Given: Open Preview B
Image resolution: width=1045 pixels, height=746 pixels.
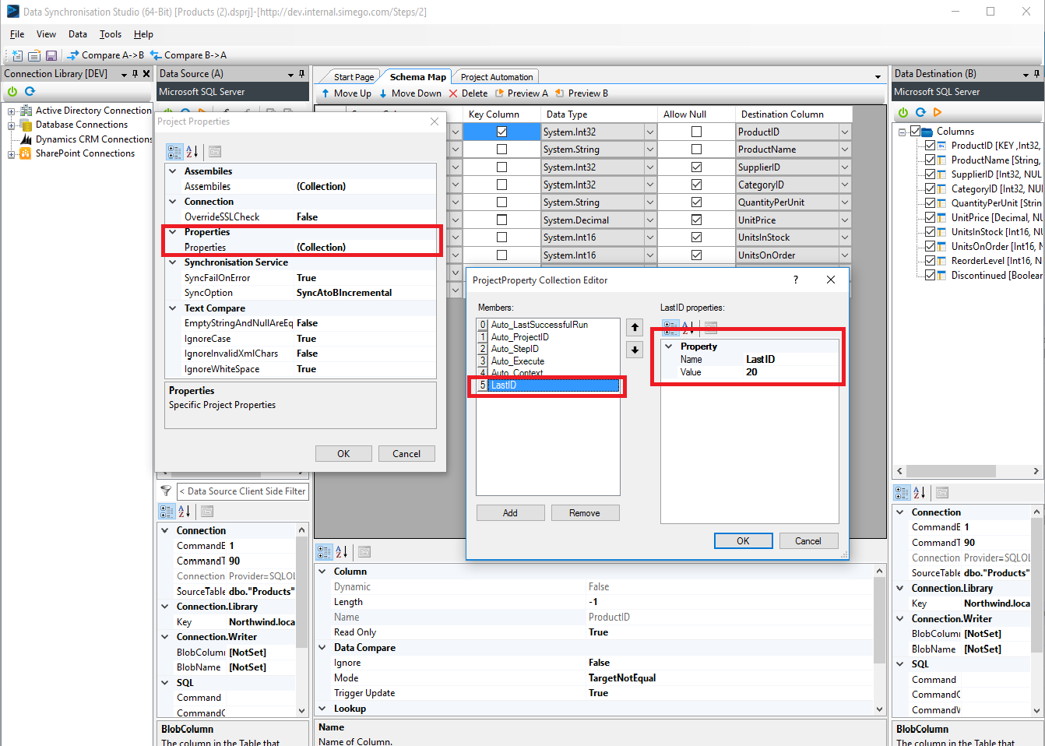Looking at the screenshot, I should [581, 93].
